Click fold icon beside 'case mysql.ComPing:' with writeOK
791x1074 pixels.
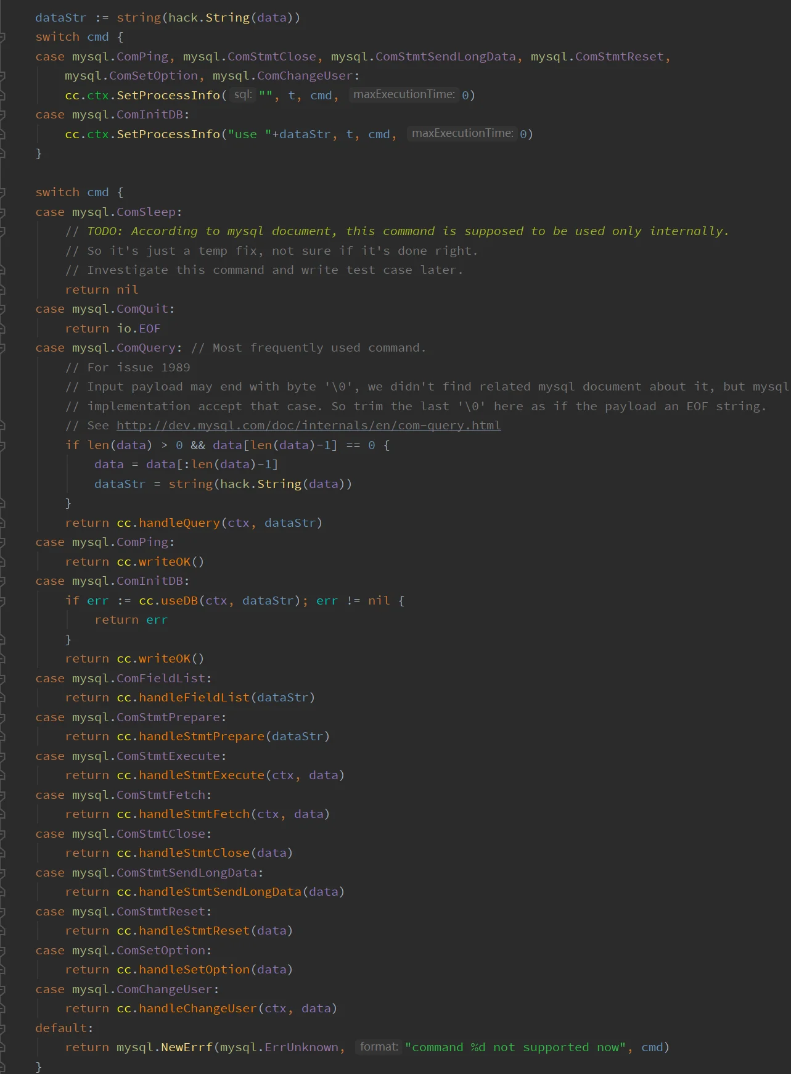point(2,542)
